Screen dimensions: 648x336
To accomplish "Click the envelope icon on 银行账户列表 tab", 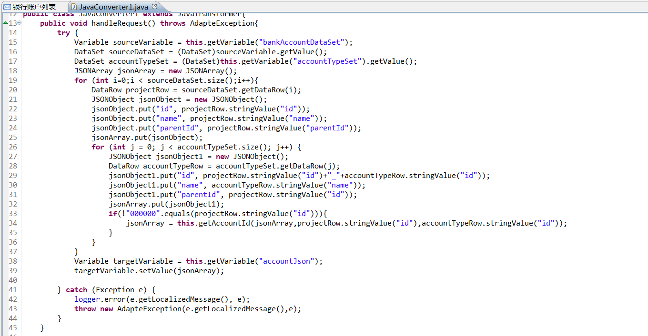I will pos(7,7).
